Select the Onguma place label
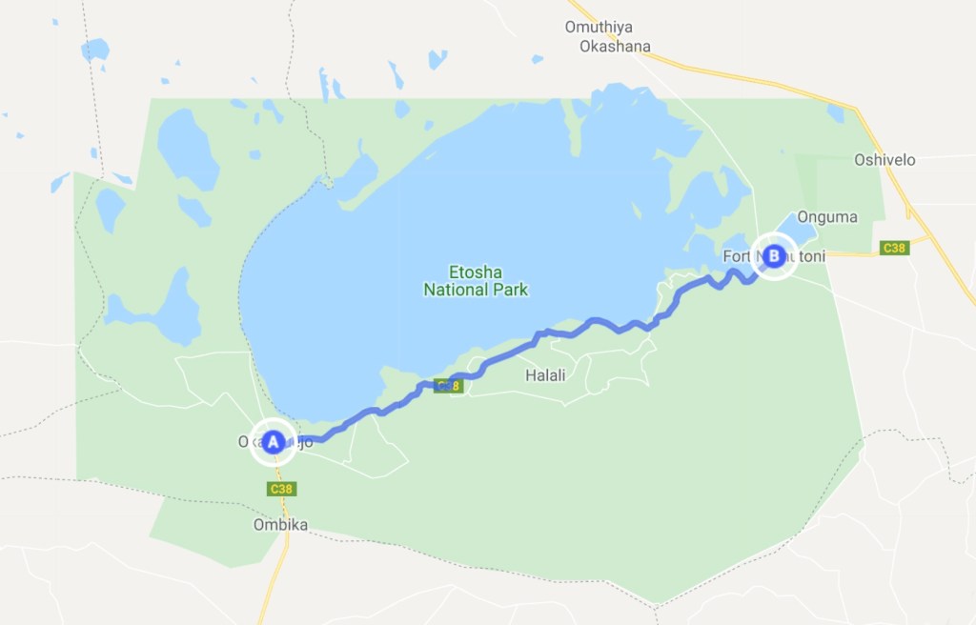 pos(827,217)
